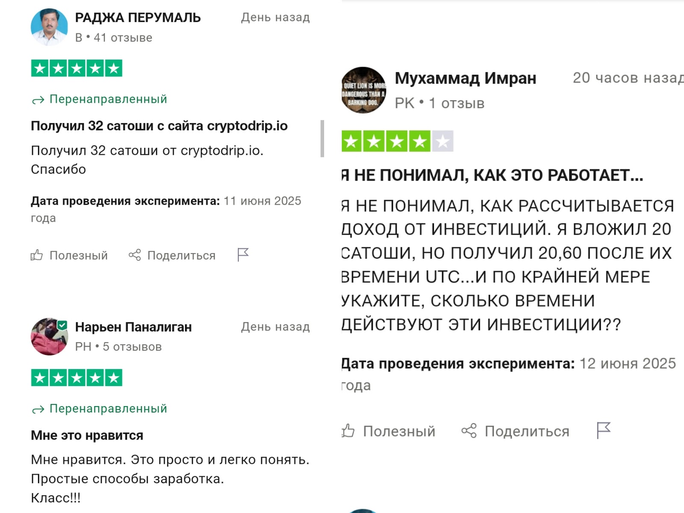Click '20 часов назад' timestamp
Screen dimensions: 684x513
(x=628, y=78)
